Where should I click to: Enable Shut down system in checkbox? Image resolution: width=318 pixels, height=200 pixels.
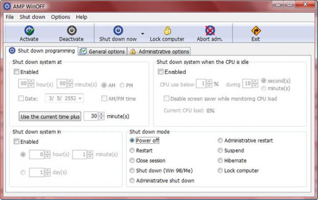16,141
